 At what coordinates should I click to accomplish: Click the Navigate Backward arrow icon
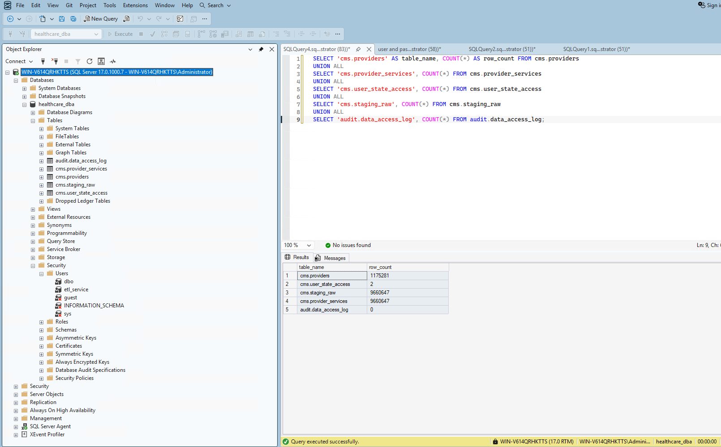(10, 19)
